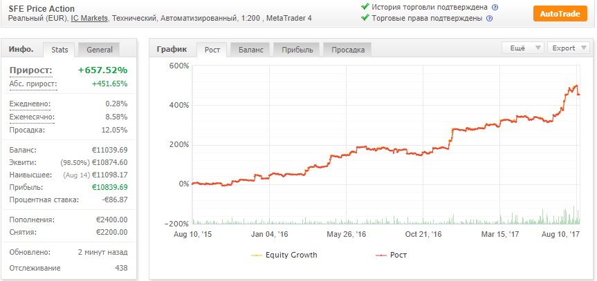Select the Прибыль chart tab
The image size is (597, 281).
297,50
